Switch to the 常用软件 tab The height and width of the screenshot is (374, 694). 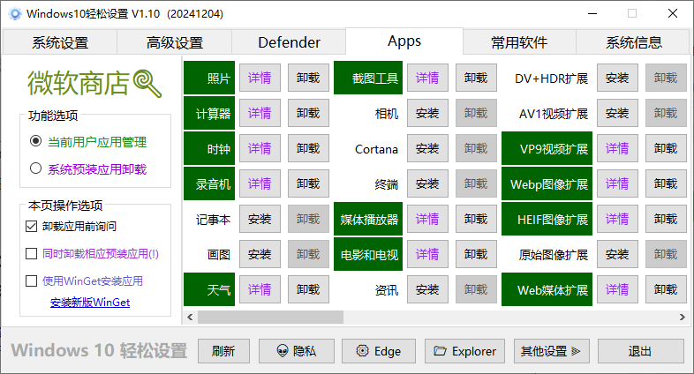tap(519, 42)
